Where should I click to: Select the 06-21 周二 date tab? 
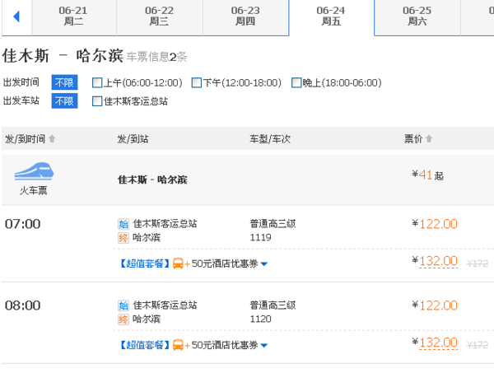tap(74, 16)
